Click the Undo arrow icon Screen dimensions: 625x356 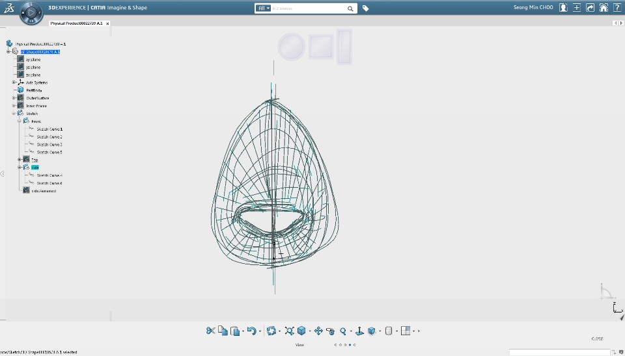click(251, 331)
